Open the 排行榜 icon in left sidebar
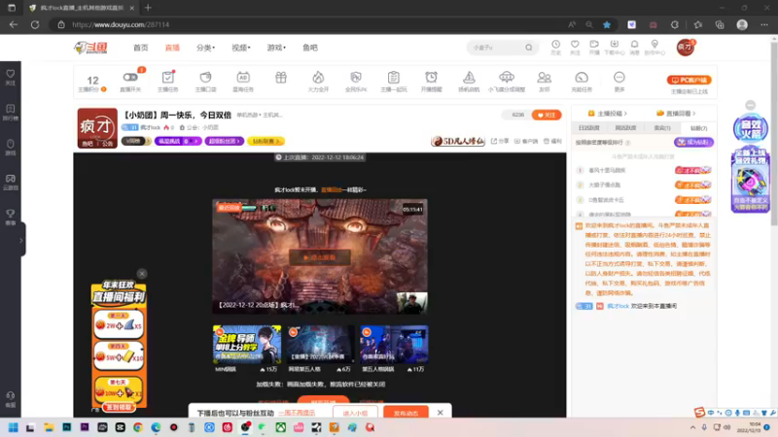Image resolution: width=778 pixels, height=437 pixels. click(11, 109)
